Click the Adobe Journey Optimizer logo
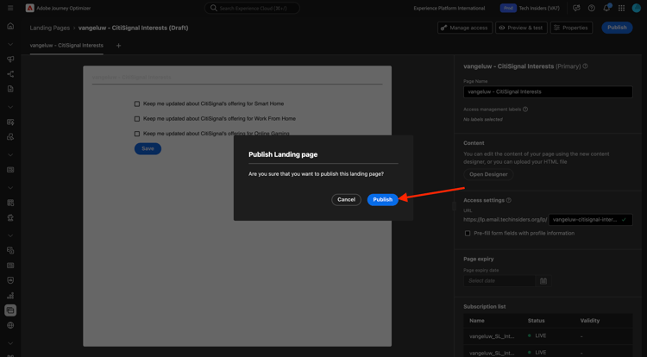647x357 pixels. [29, 8]
